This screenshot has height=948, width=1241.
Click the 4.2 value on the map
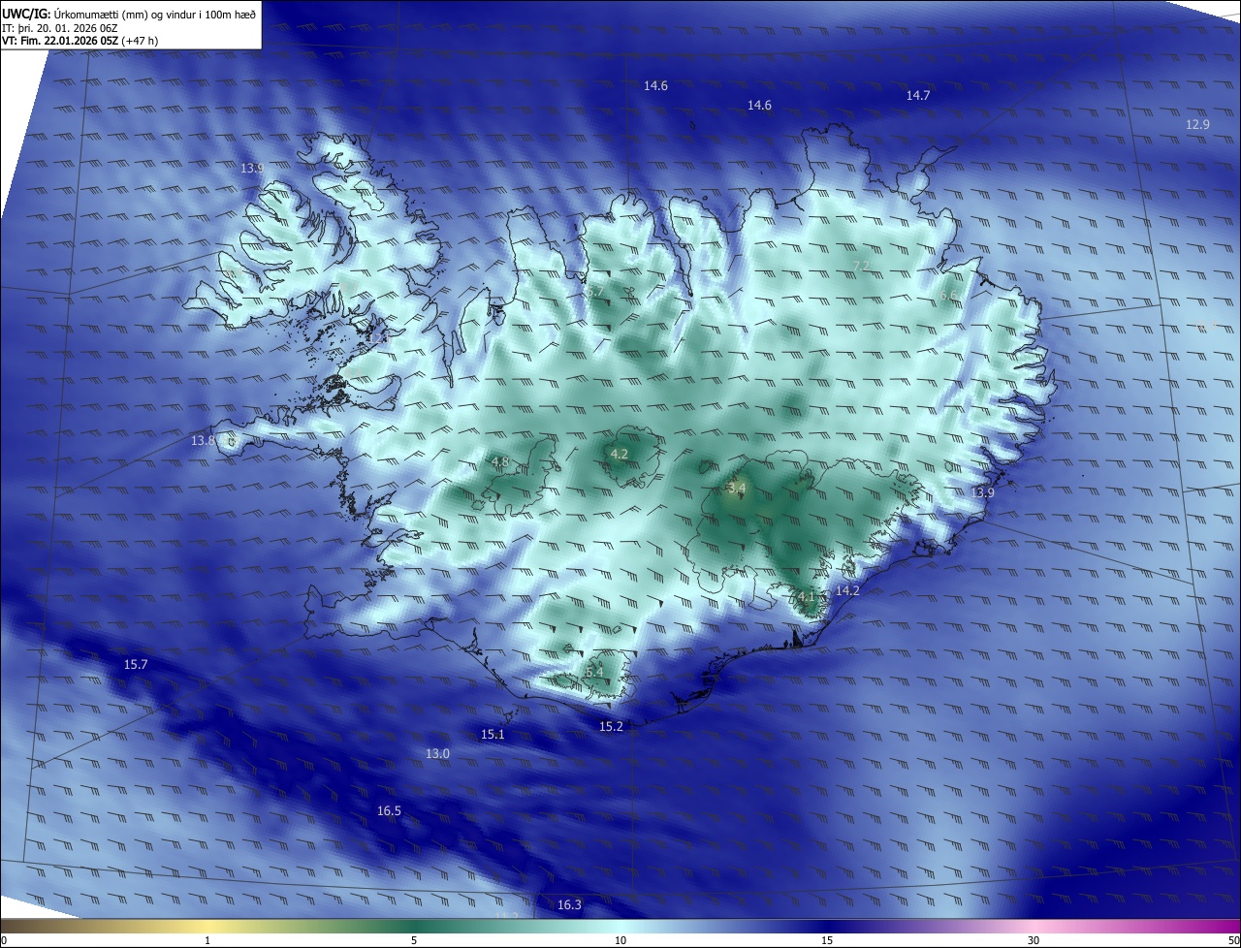point(619,454)
